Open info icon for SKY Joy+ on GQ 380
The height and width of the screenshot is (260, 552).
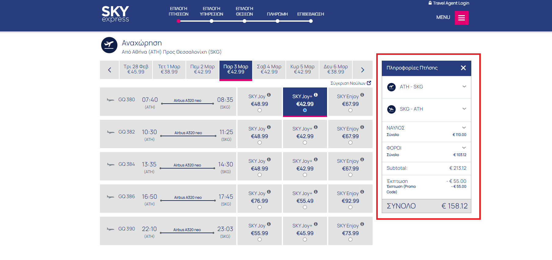click(316, 95)
